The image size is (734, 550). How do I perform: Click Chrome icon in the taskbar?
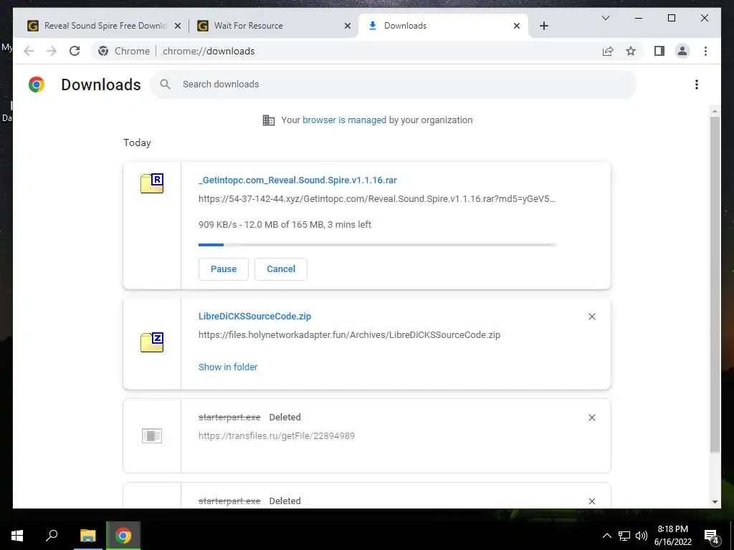pyautogui.click(x=123, y=536)
